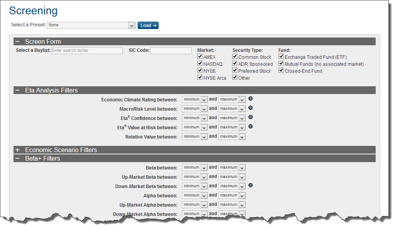Image resolution: width=395 pixels, height=231 pixels.
Task: Click the Load button
Action: [x=148, y=26]
